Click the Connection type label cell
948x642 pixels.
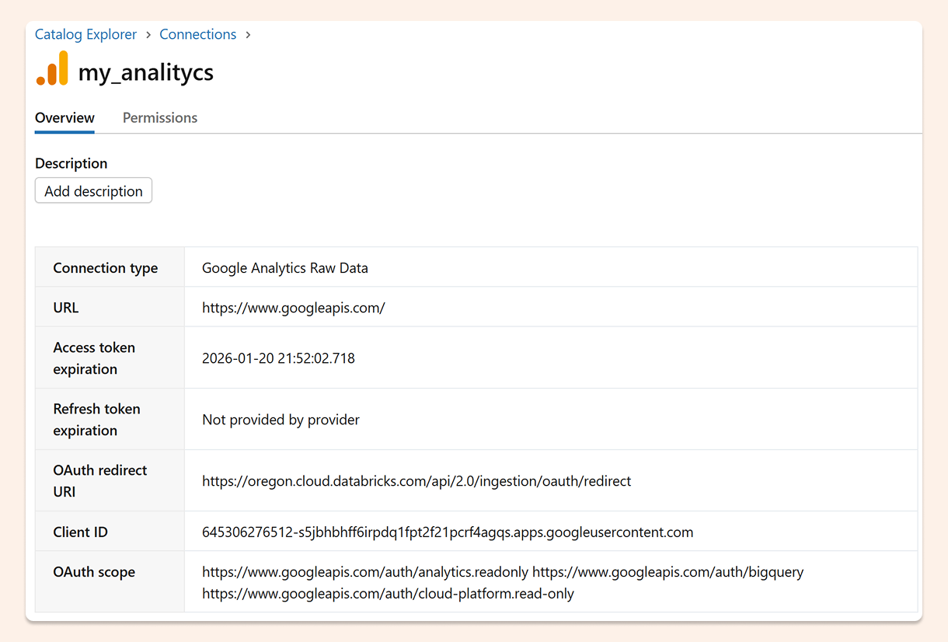[110, 267]
